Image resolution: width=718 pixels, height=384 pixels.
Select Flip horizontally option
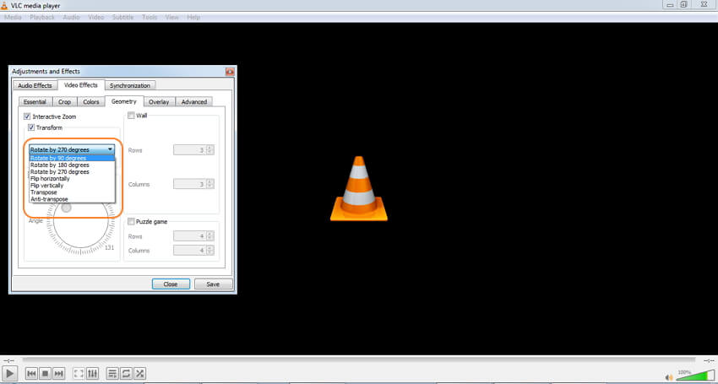coord(72,179)
